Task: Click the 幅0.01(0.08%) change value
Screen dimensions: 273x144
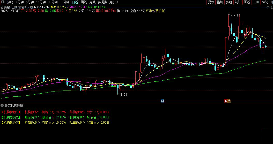Action: [x=106, y=11]
